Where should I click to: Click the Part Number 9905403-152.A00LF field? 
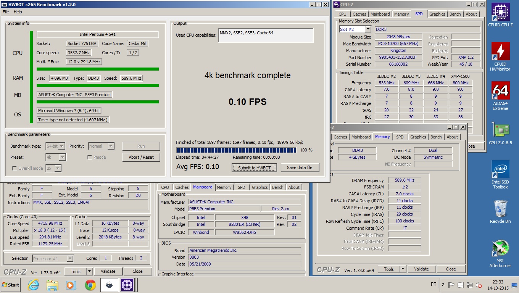[398, 57]
